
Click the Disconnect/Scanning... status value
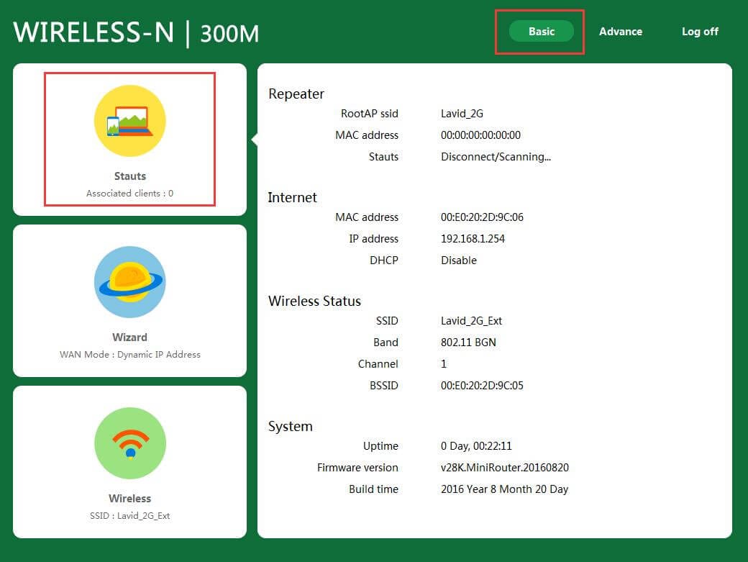(x=496, y=157)
